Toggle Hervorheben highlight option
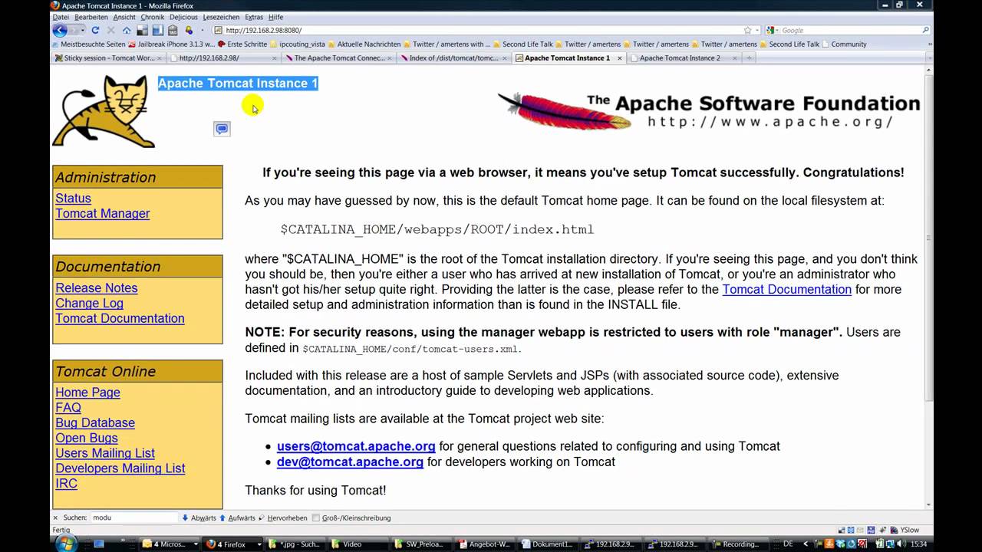 [x=282, y=517]
